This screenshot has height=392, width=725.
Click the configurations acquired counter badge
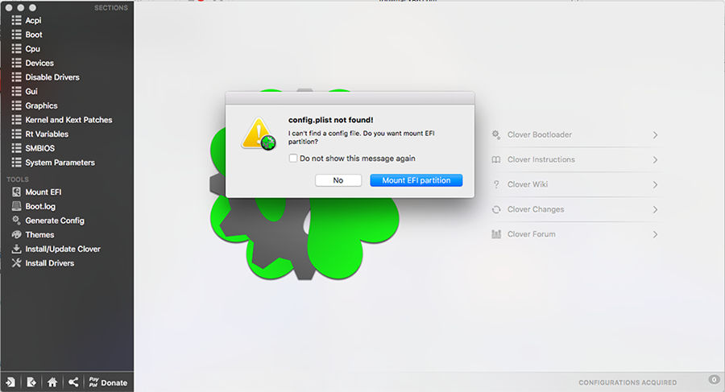(x=714, y=379)
